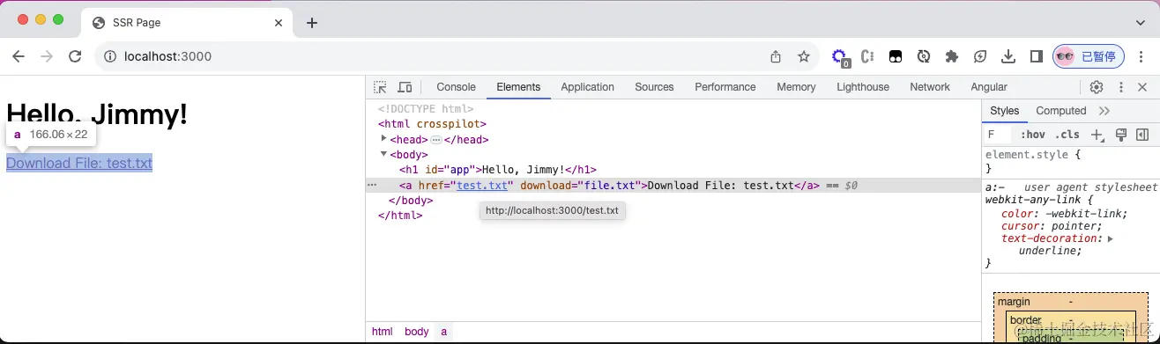The width and height of the screenshot is (1160, 344).
Task: Toggle the :hov element state panel
Action: [1032, 135]
